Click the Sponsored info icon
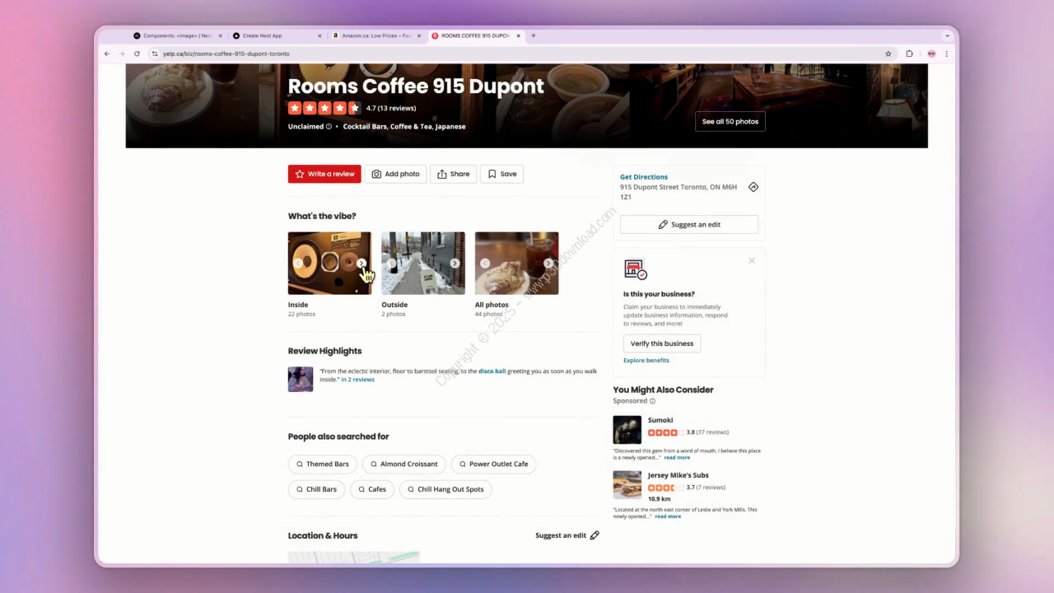Image resolution: width=1054 pixels, height=593 pixels. pyautogui.click(x=653, y=401)
